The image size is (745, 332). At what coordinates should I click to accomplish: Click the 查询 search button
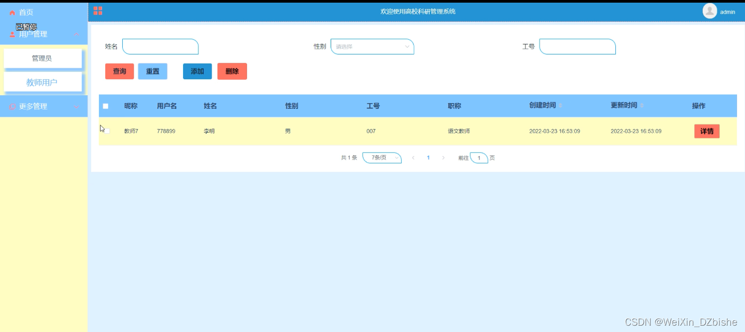[120, 71]
